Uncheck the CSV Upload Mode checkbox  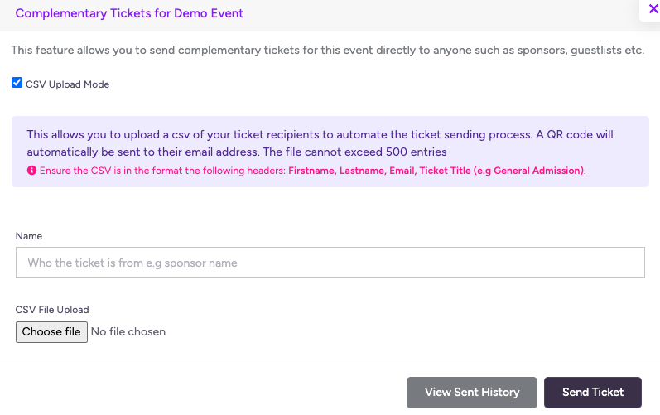click(x=17, y=83)
